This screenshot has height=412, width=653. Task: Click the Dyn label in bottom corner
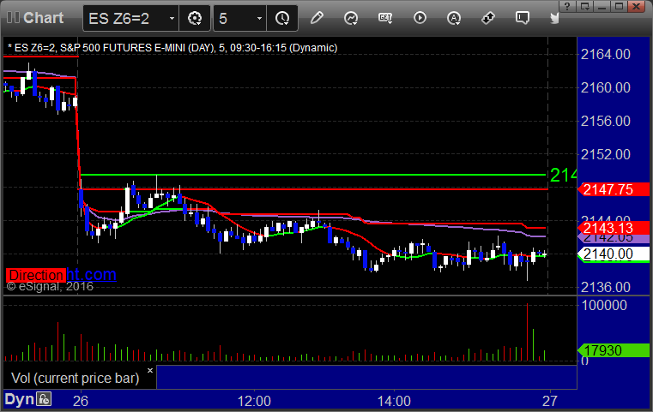point(19,399)
